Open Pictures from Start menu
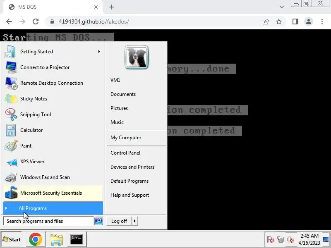Screen dimensions: 331x248 click(x=119, y=108)
